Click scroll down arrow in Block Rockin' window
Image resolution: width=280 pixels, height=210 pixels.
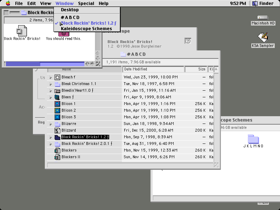[98, 58]
